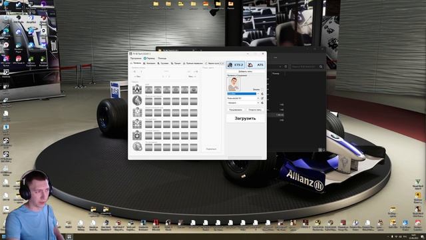This screenshot has height=240, width=426.
Task: Toggle fifth ADR class box
Action: click(184, 89)
